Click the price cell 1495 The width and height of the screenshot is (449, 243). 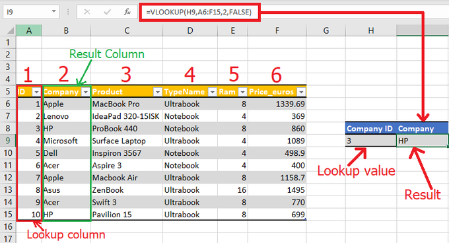pyautogui.click(x=277, y=190)
